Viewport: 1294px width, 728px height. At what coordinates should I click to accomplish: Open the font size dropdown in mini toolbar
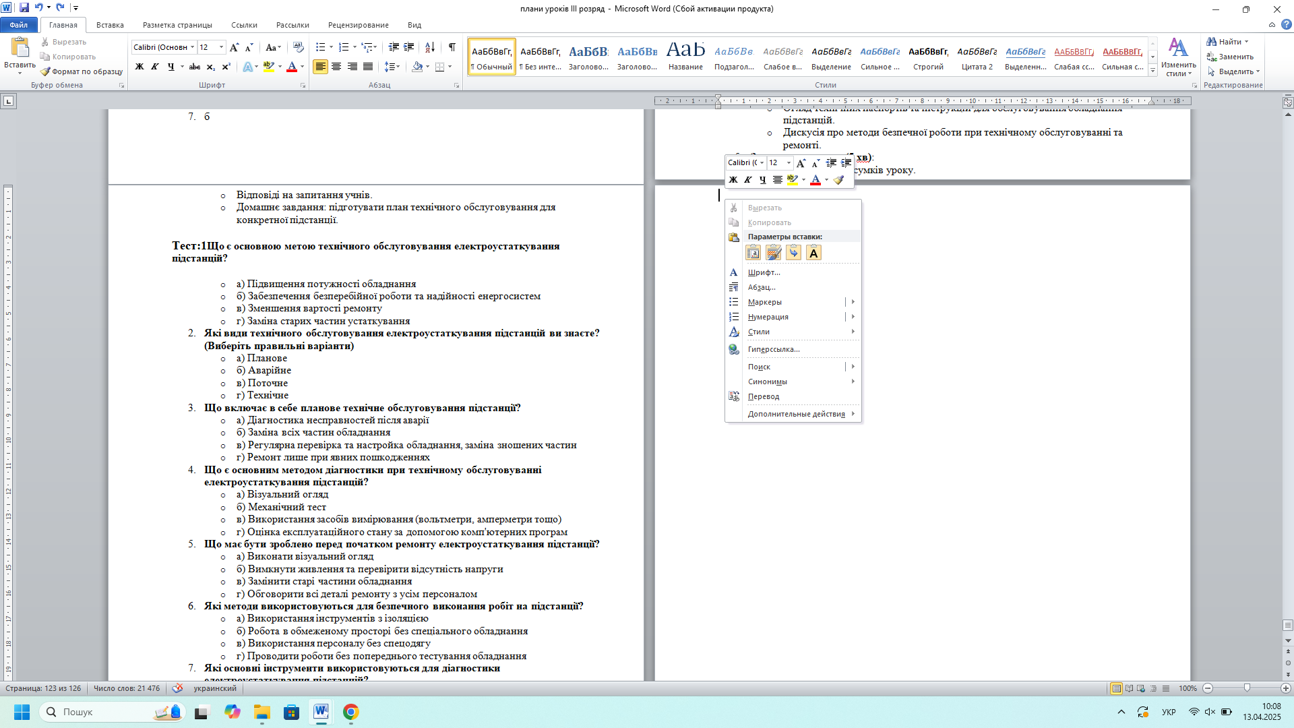[x=789, y=162]
